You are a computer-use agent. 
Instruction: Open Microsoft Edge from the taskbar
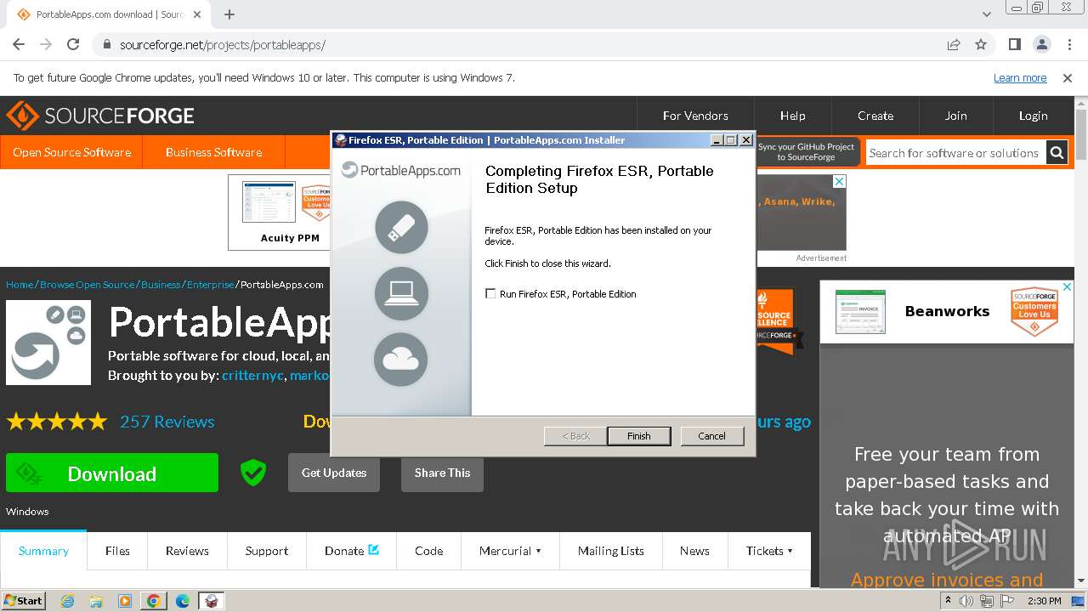coord(183,601)
